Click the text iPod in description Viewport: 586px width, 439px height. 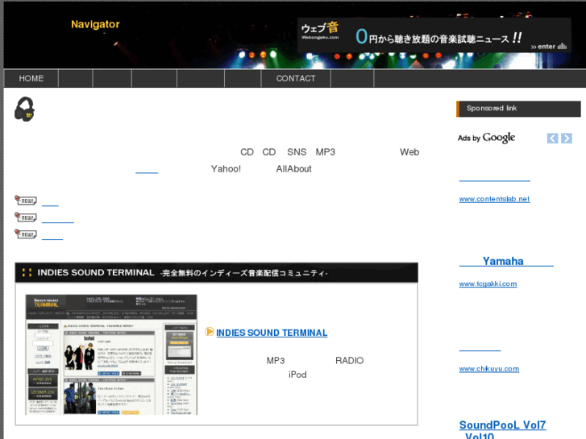click(297, 375)
